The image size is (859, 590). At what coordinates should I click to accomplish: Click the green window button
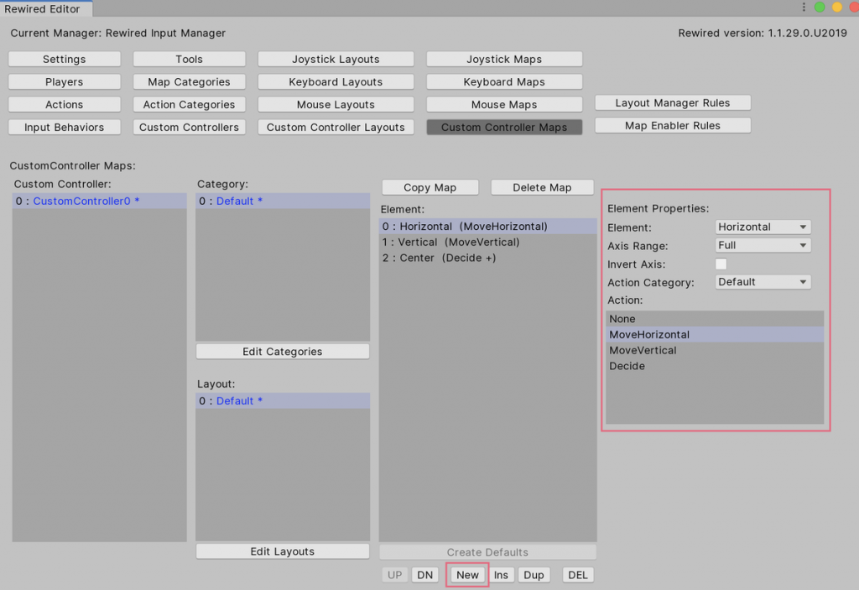820,7
